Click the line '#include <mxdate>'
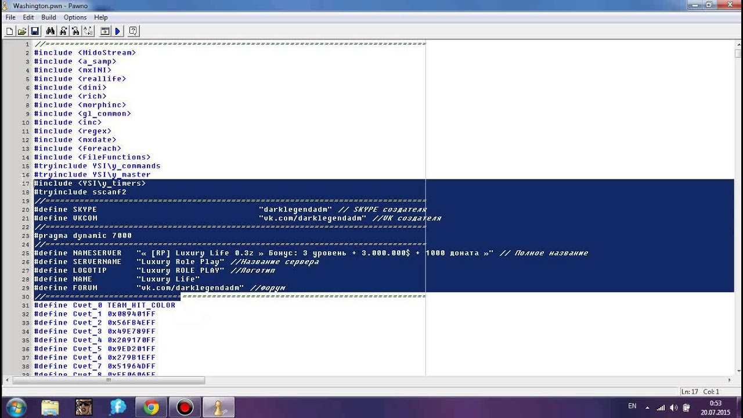Viewport: 743px width, 418px height. click(x=75, y=140)
